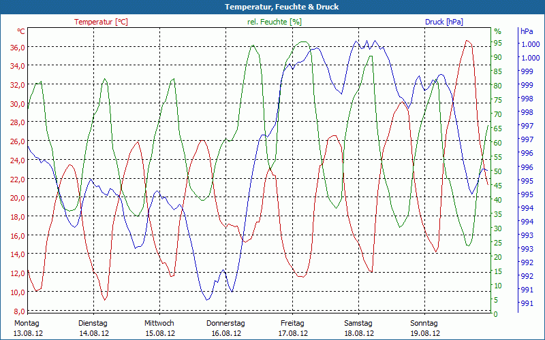This screenshot has width=545, height=340.
Task: Select the red 'Temperatur [°C]' legend label
Action: (101, 22)
